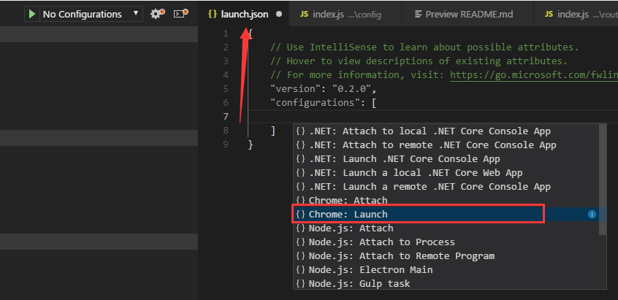Click the "version": "0.2.0" line

click(x=324, y=88)
